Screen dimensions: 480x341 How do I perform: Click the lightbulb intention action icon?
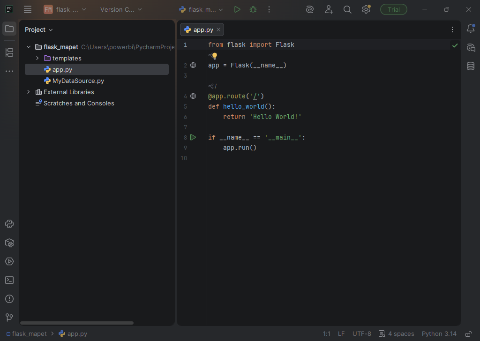(x=214, y=56)
